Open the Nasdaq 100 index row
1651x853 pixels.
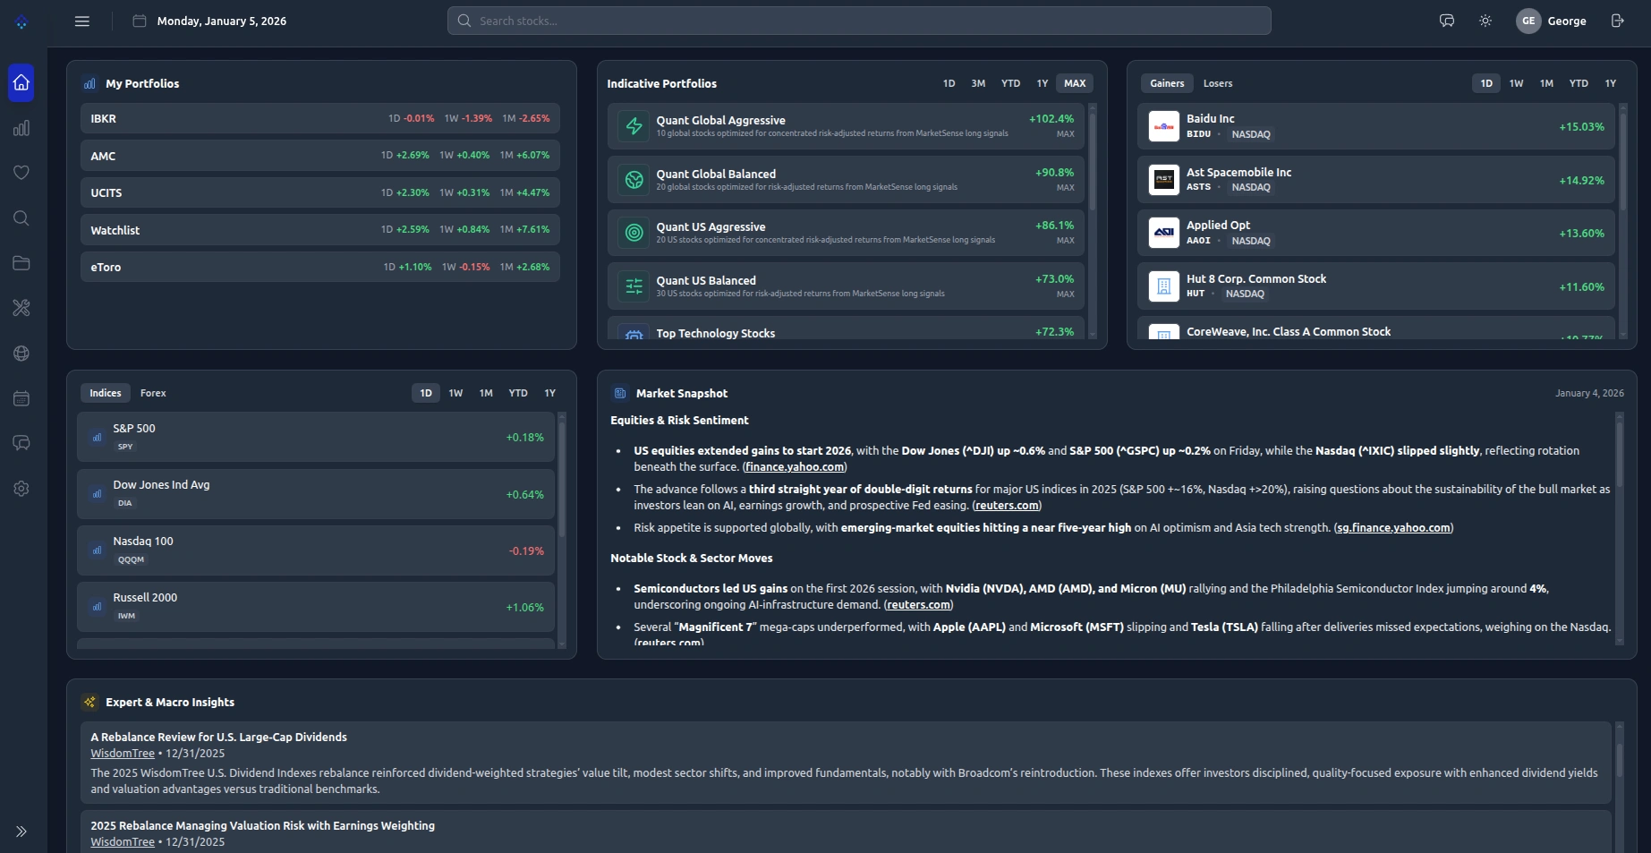(x=316, y=550)
